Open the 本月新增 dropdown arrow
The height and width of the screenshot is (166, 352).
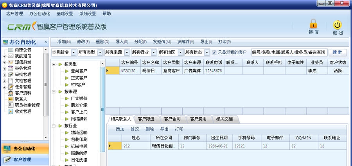click(x=73, y=52)
